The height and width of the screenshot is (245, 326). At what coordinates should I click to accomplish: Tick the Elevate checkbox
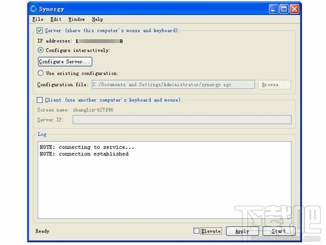click(x=196, y=231)
